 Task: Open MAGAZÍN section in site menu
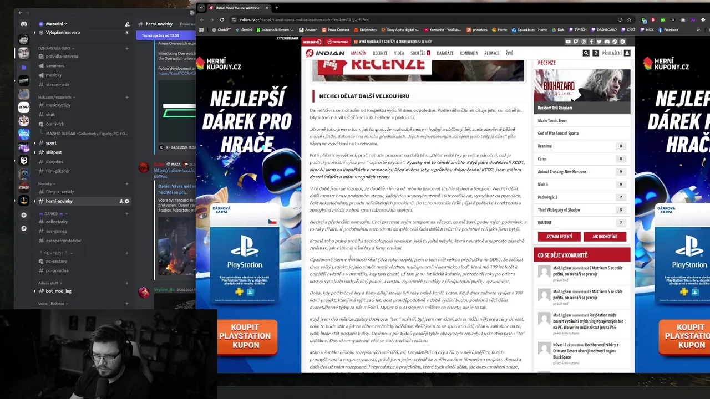point(358,53)
